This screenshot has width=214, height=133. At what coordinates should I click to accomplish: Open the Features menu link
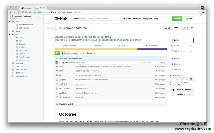pos(137,19)
